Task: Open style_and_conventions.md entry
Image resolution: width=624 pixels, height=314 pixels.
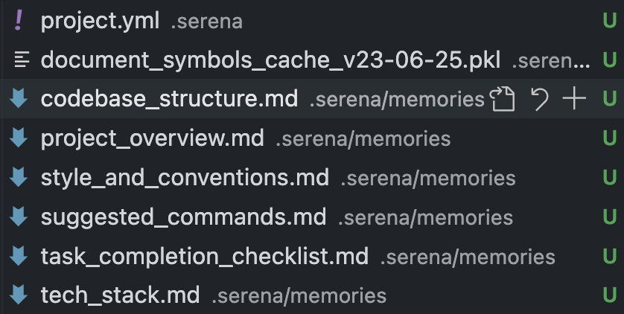Action: point(184,178)
